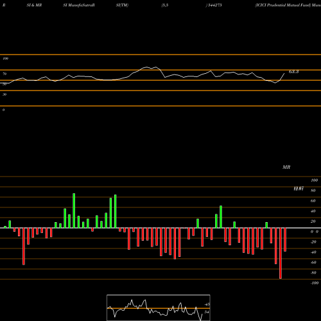The image size is (321, 321).
Task: Click the 12.07 value in MR panel
Action: click(299, 189)
